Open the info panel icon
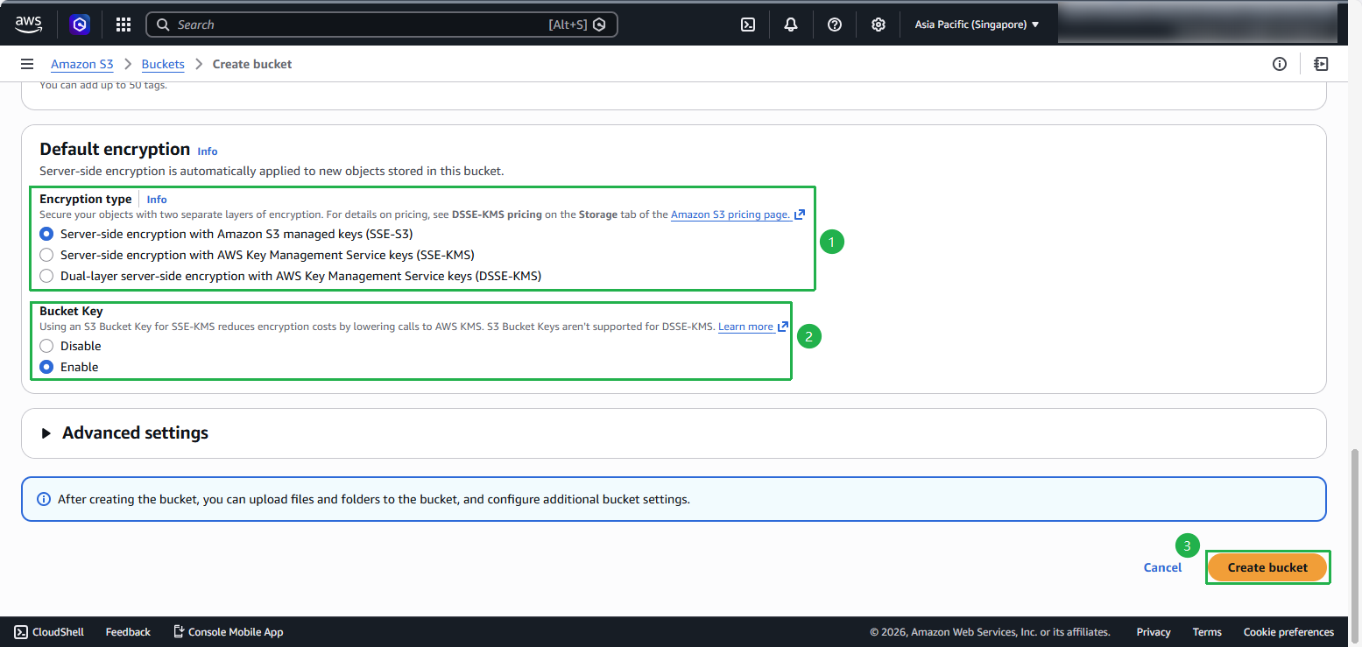This screenshot has width=1362, height=647. coord(1280,64)
